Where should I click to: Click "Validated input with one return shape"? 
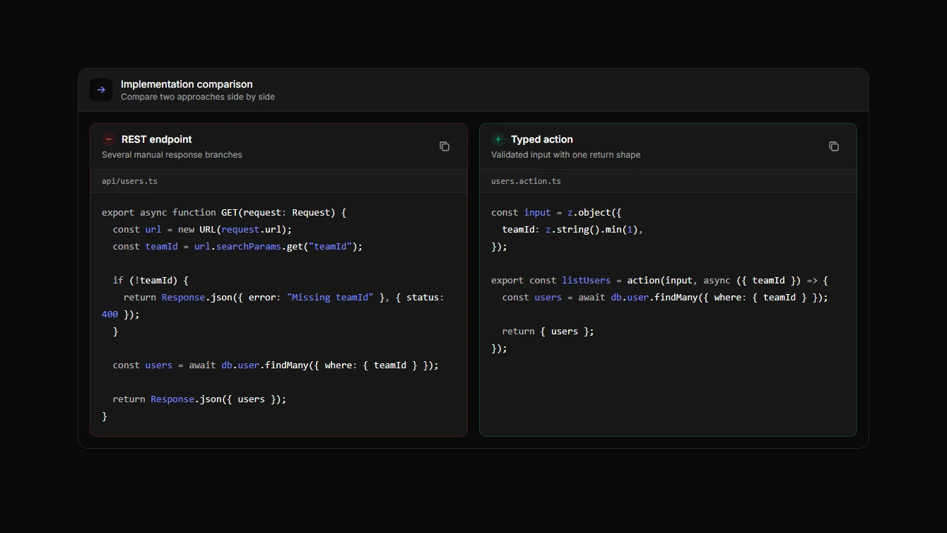(566, 155)
